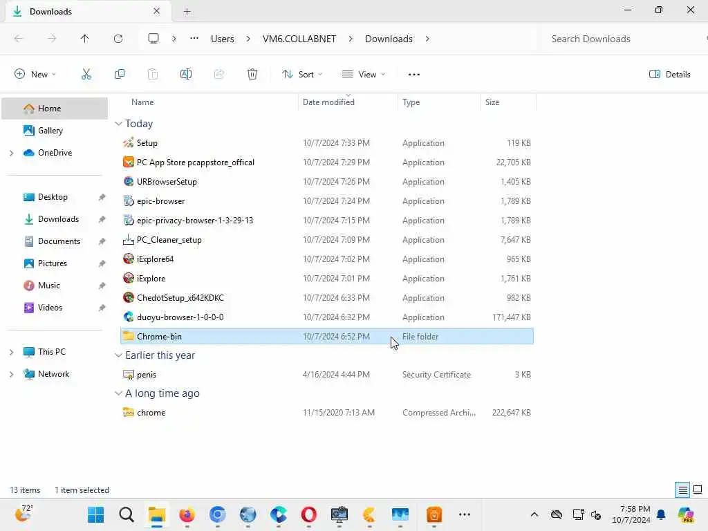This screenshot has height=531, width=708.
Task: Select the chrome compressed archive
Action: tap(327, 413)
